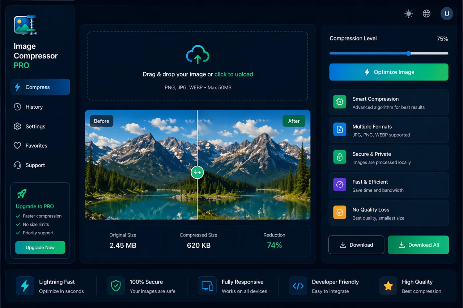Screen dimensions: 463x308
Task: Click the 'Compression Level' label
Action: click(x=353, y=38)
